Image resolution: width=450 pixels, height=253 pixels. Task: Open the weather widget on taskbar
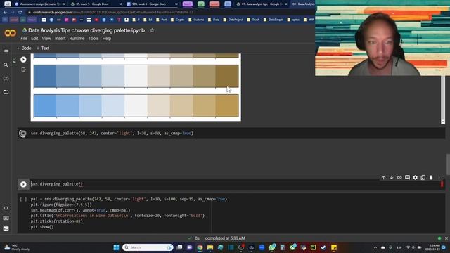point(17,247)
